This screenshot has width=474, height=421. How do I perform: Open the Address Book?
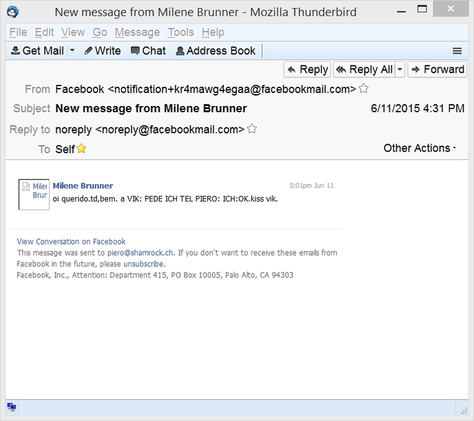click(216, 51)
